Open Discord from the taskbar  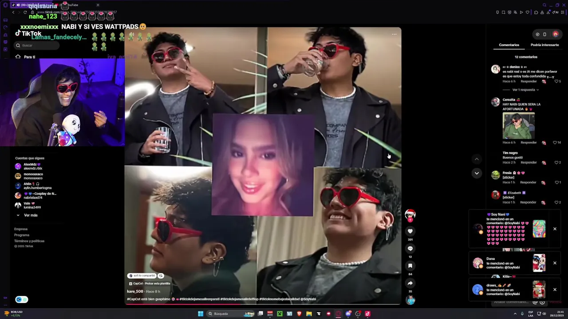pos(348,314)
